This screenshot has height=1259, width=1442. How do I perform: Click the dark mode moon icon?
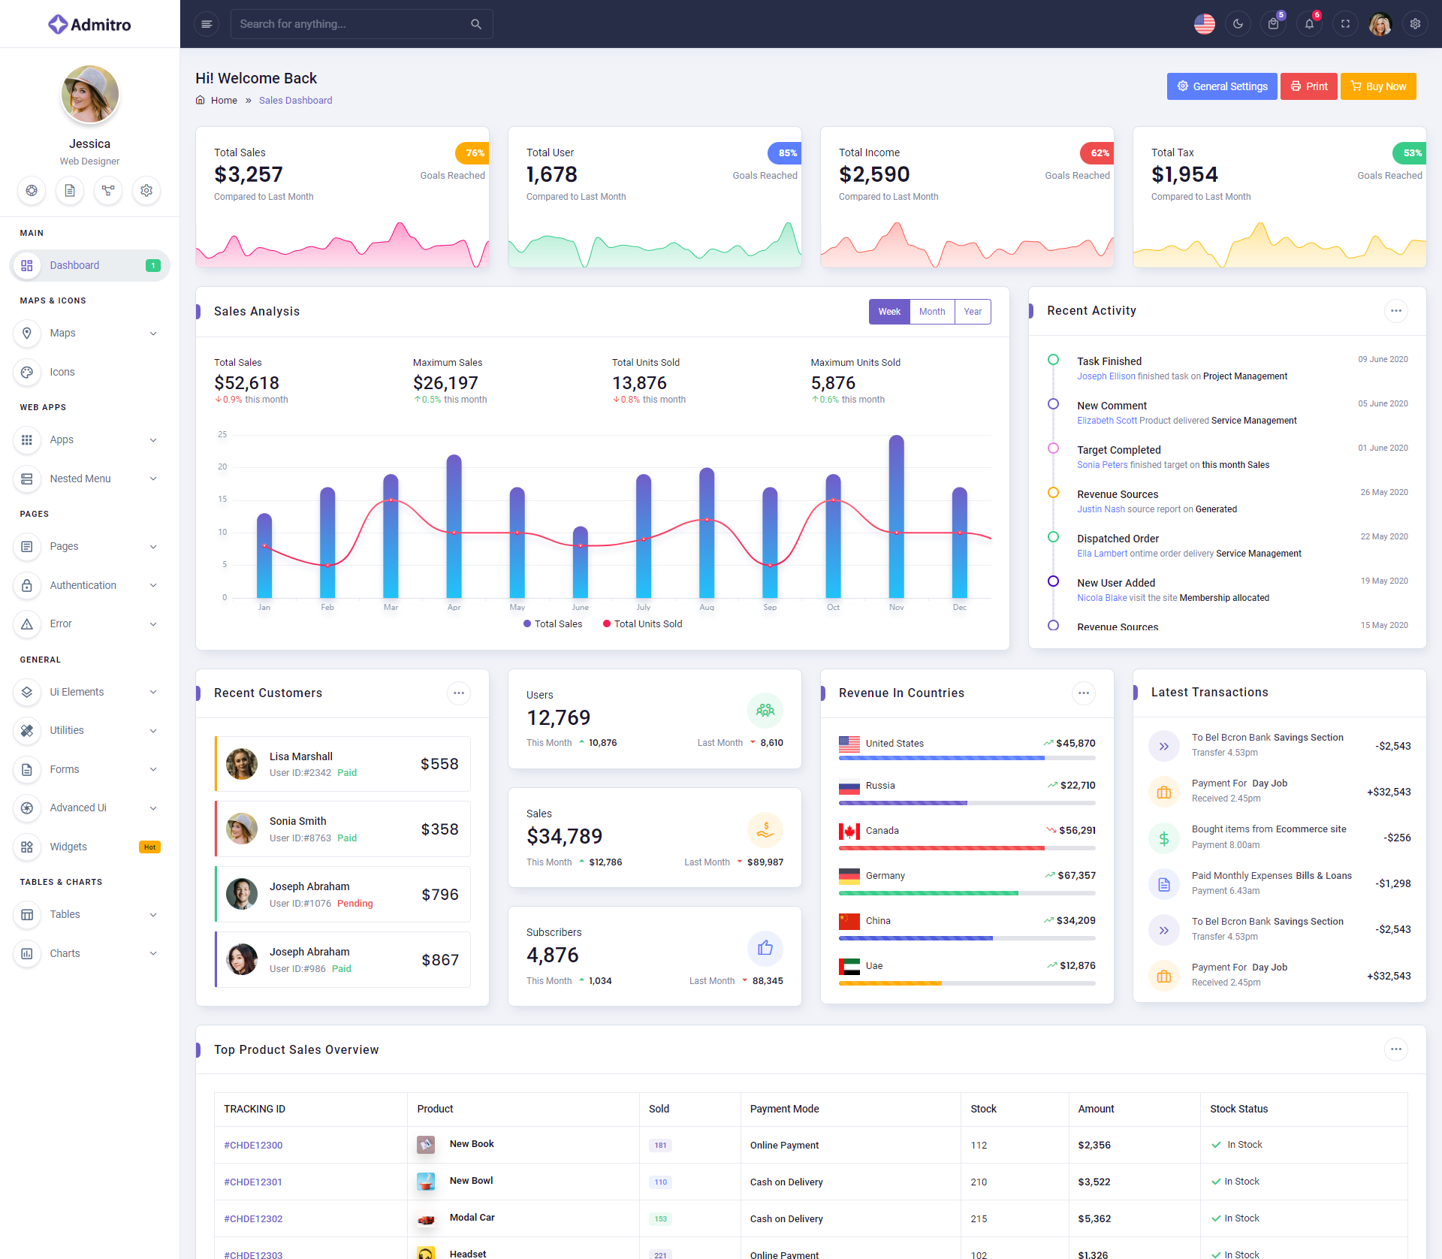(1238, 24)
